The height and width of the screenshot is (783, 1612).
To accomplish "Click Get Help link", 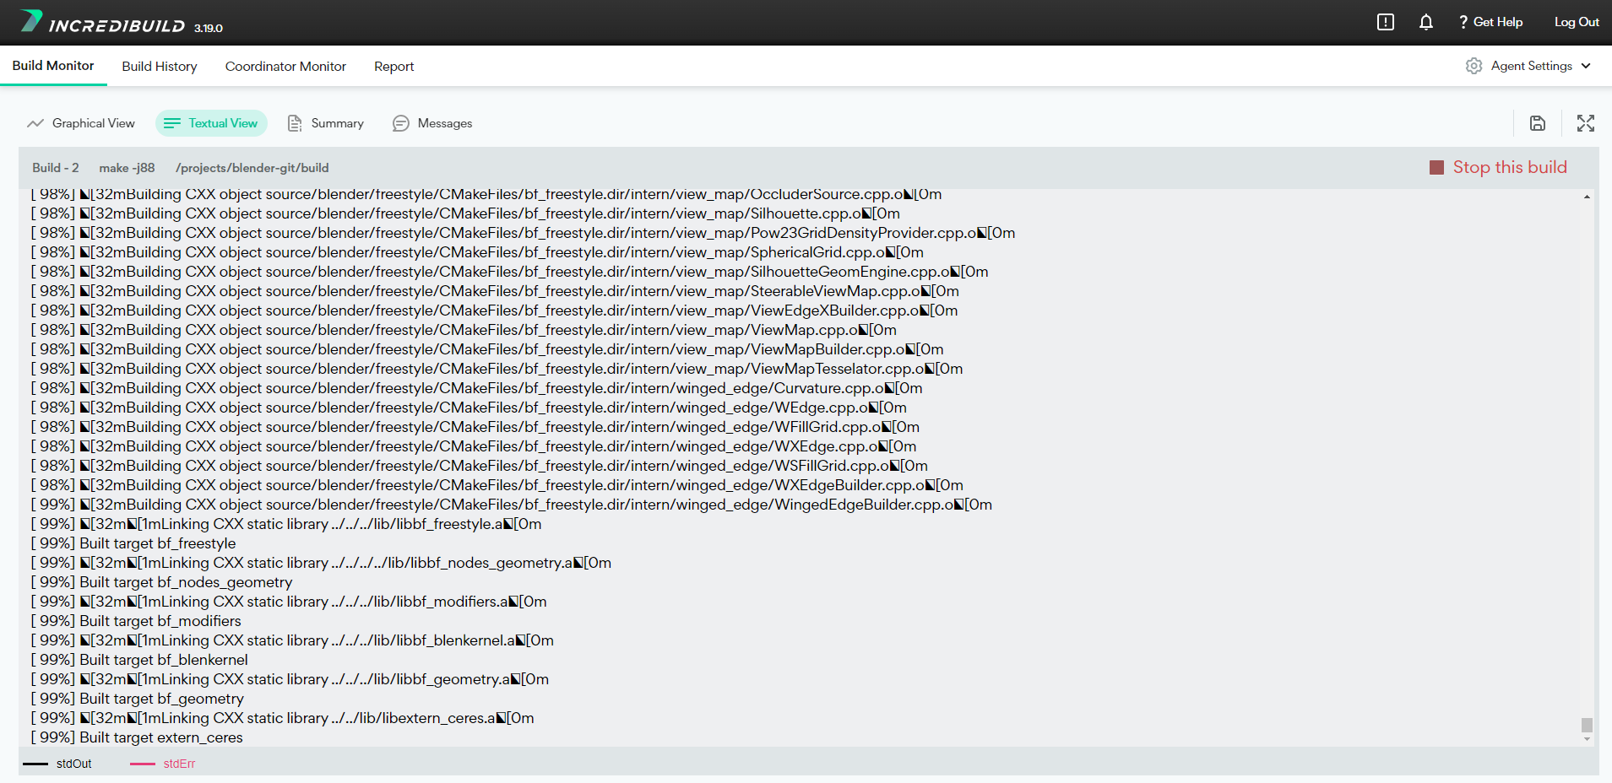I will pyautogui.click(x=1491, y=22).
